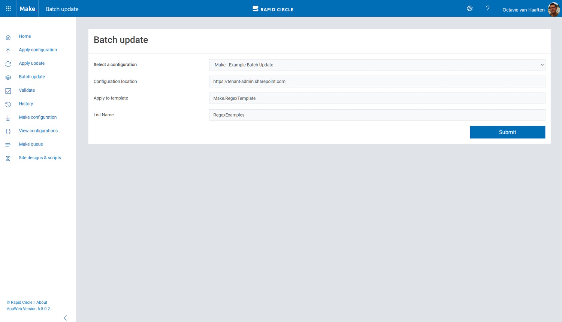The image size is (562, 322).
Task: Click the Make configuration download arrow icon
Action: (x=8, y=118)
